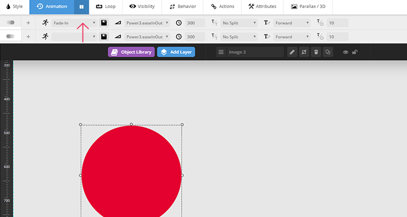The image size is (407, 217).
Task: Click the save icon beside Fade-In
Action: tap(104, 23)
